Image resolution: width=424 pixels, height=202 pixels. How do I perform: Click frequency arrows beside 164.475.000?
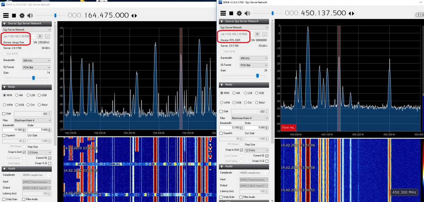[x=134, y=16]
